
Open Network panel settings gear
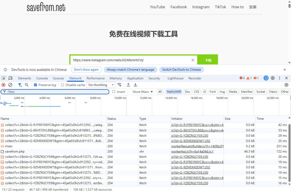[x=286, y=85]
